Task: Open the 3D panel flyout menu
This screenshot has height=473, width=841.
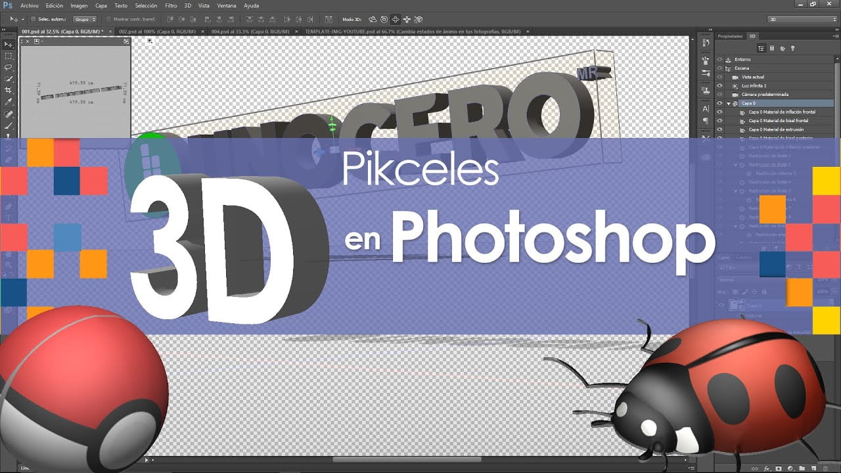Action: [836, 36]
